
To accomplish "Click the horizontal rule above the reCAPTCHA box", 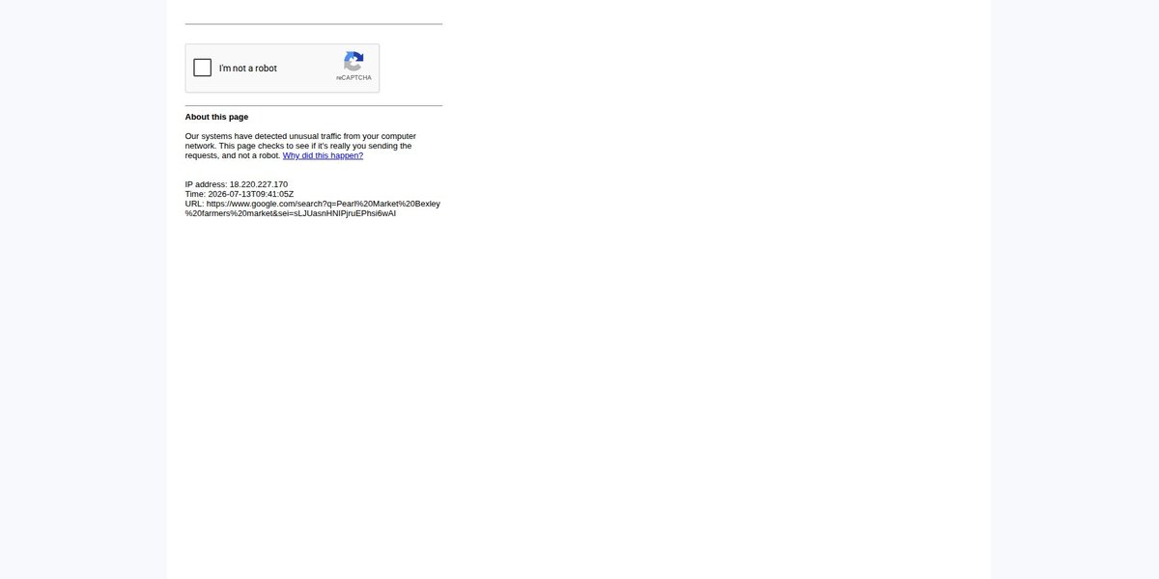I will click(314, 24).
